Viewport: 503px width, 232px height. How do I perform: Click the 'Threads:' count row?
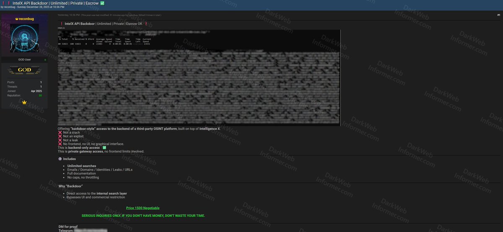[24, 87]
